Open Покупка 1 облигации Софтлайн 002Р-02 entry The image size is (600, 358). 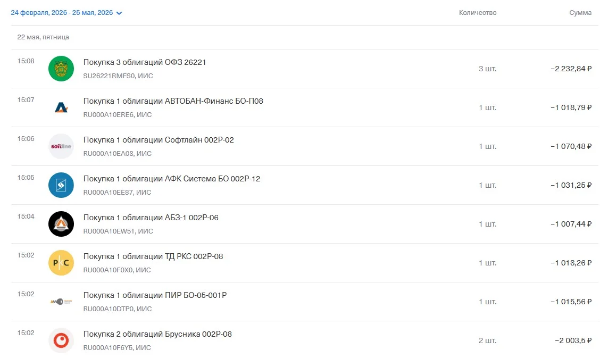pos(305,146)
